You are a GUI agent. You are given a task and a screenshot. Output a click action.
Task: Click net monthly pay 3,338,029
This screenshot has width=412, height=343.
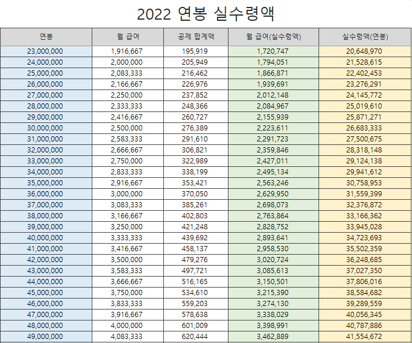click(273, 315)
